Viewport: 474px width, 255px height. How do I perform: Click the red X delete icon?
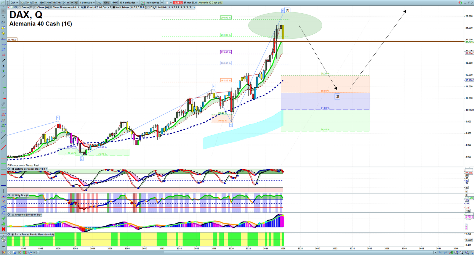tap(3, 229)
